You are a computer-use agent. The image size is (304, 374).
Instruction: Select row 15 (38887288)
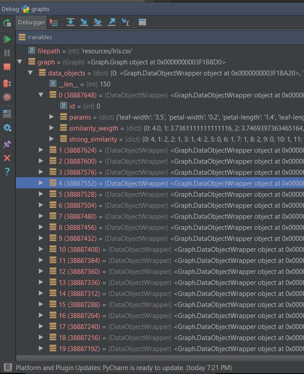[x=160, y=304]
